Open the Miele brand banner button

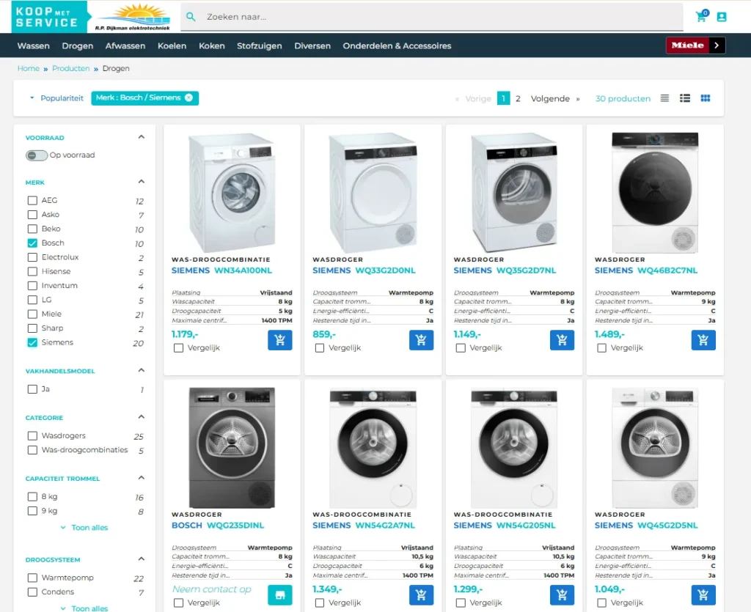point(695,45)
